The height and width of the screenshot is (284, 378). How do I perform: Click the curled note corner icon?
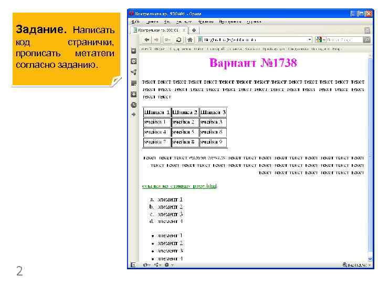116,80
